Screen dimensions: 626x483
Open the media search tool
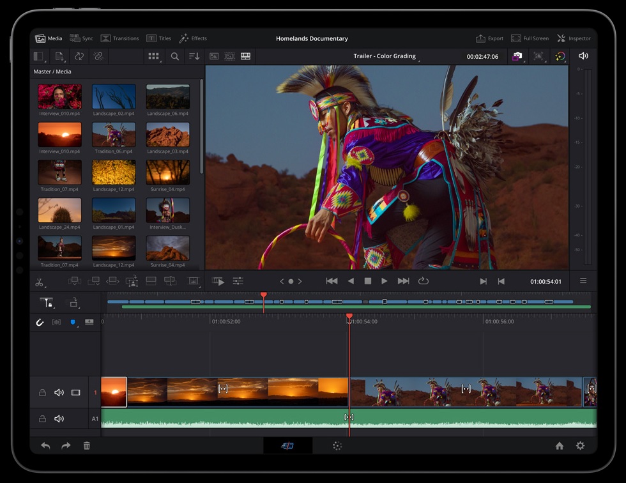[x=175, y=56]
